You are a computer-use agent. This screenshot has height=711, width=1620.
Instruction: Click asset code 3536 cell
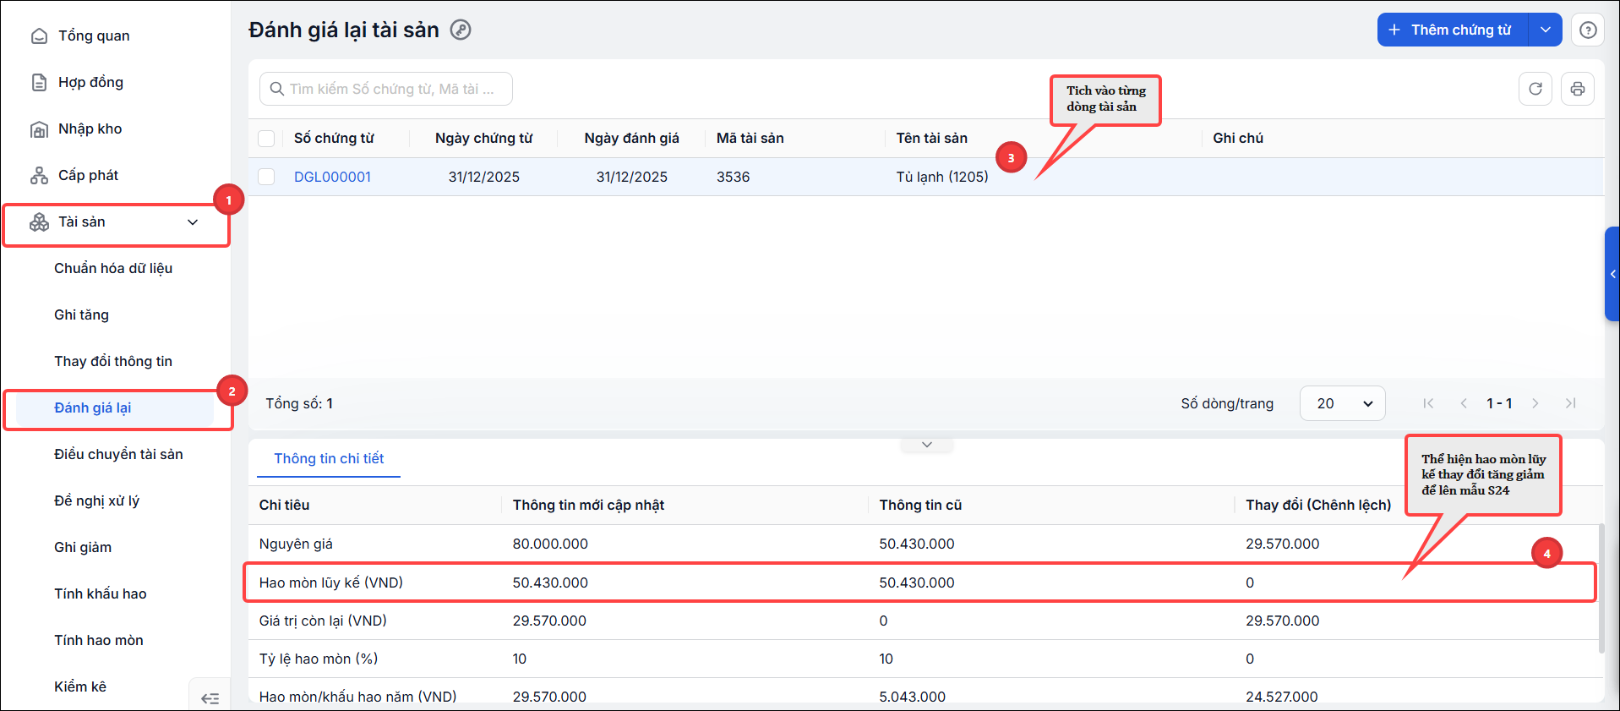733,177
